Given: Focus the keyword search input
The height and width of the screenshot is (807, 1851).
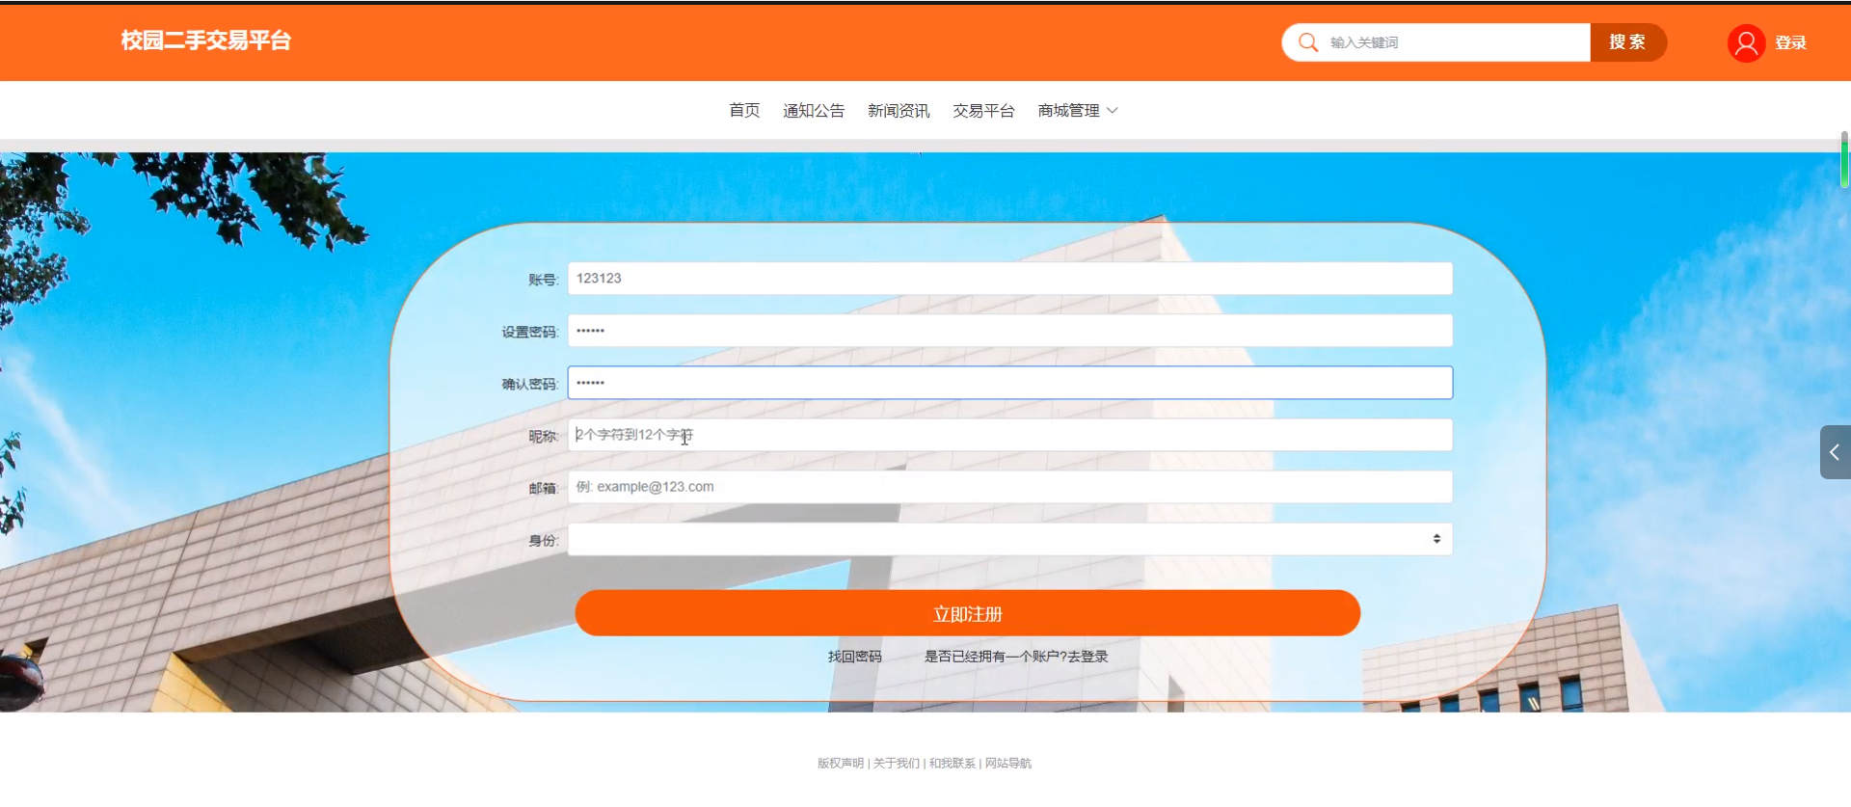Looking at the screenshot, I should pos(1456,42).
